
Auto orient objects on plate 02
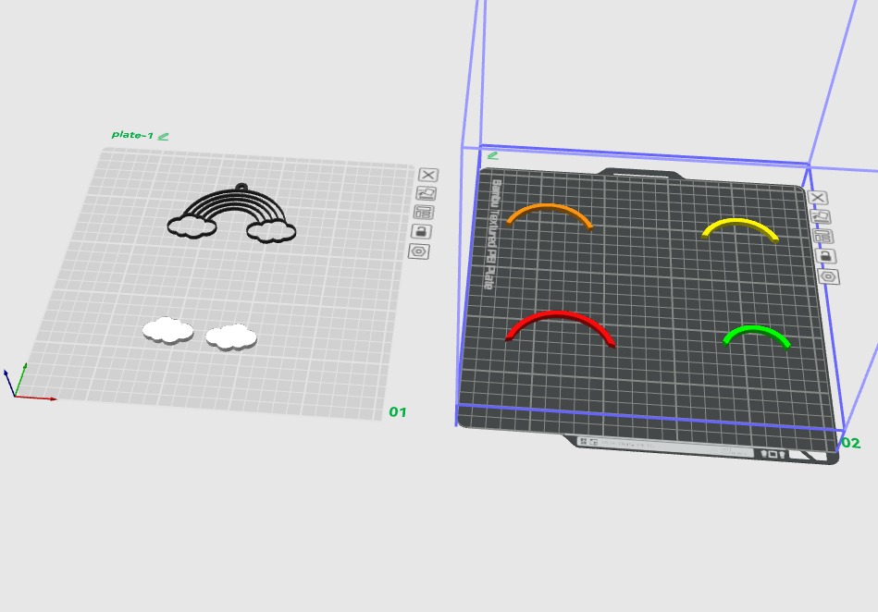pos(821,216)
